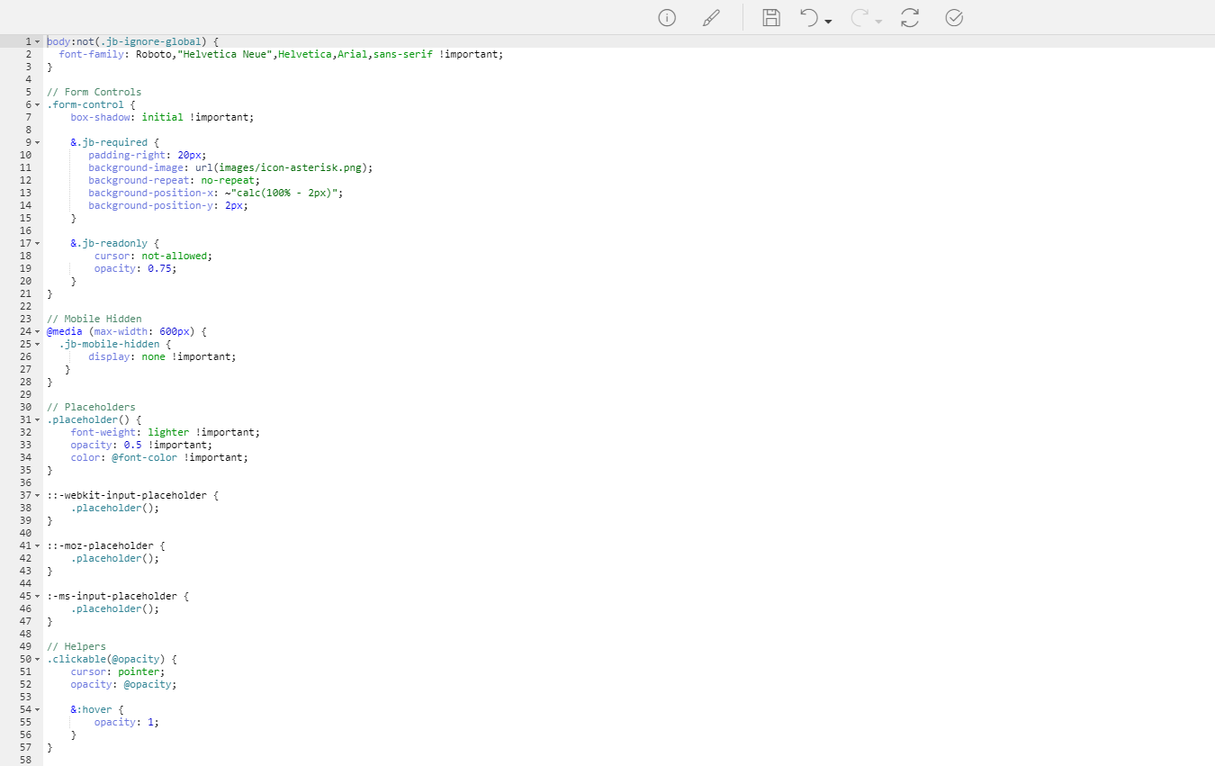Click the paintbrush icon in toolbar
This screenshot has height=766, width=1215.
pyautogui.click(x=711, y=18)
